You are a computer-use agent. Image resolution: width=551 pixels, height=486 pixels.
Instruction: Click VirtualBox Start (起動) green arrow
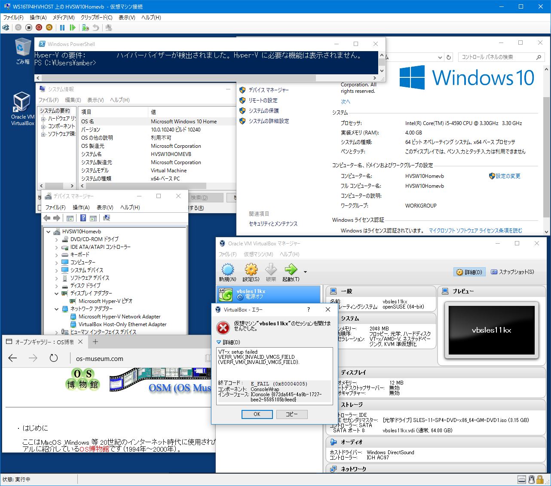coord(291,272)
